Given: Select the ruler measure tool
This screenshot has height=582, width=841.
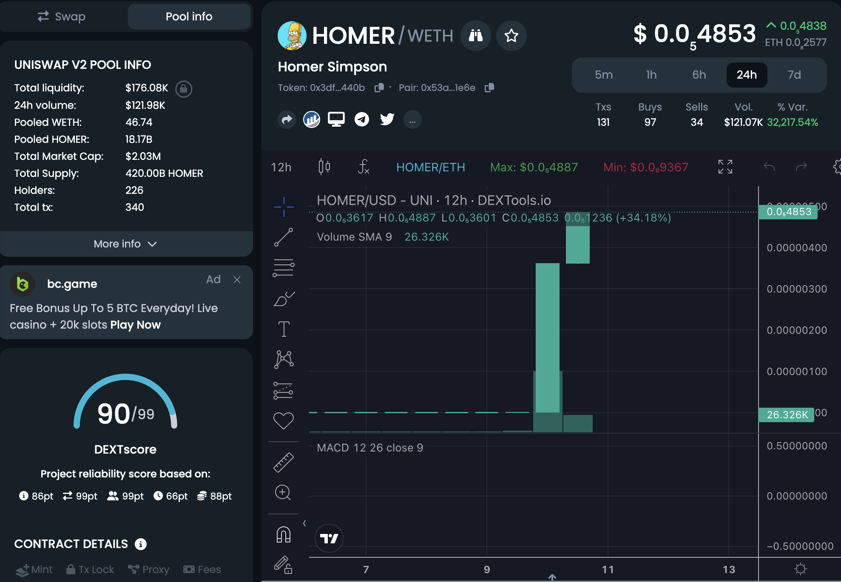Looking at the screenshot, I should (284, 463).
